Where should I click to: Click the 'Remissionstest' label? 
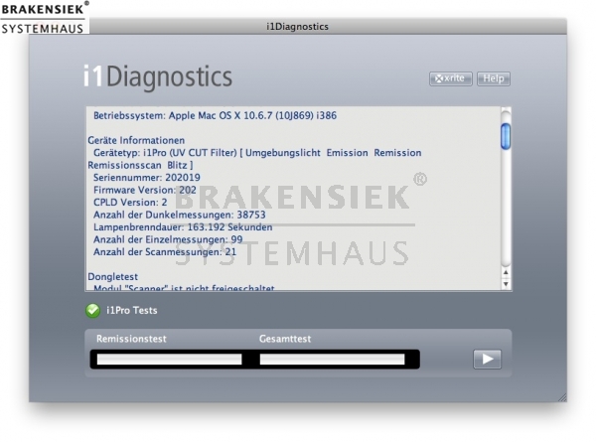pos(131,339)
